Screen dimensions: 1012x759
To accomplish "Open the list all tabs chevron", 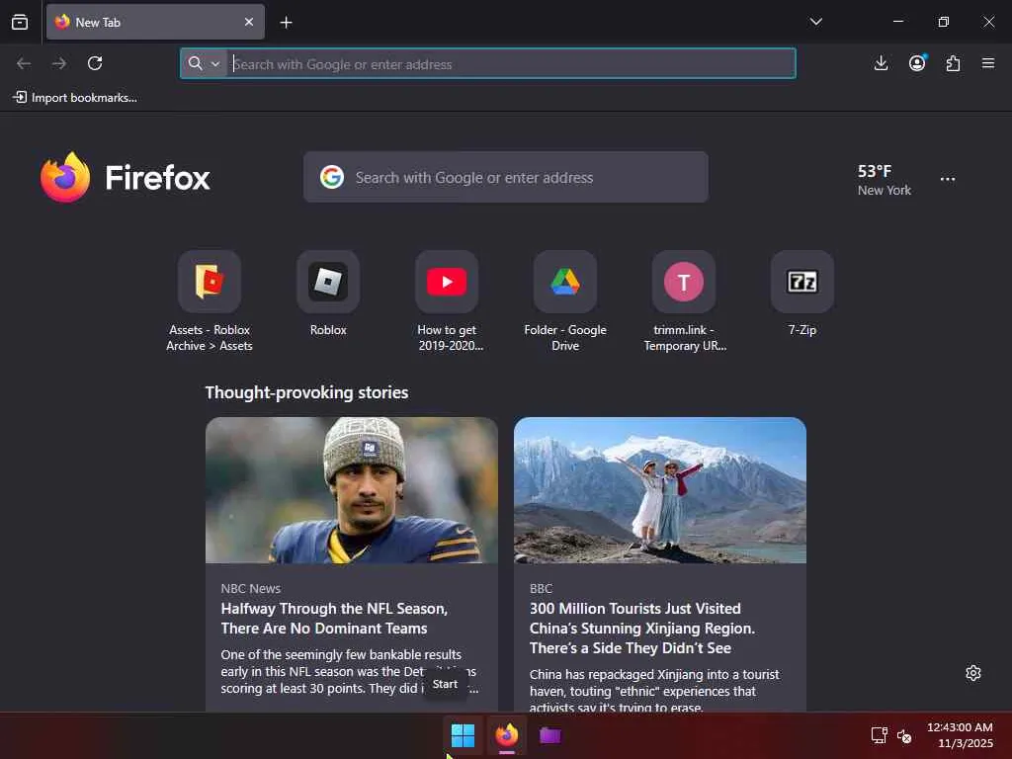I will pyautogui.click(x=815, y=22).
